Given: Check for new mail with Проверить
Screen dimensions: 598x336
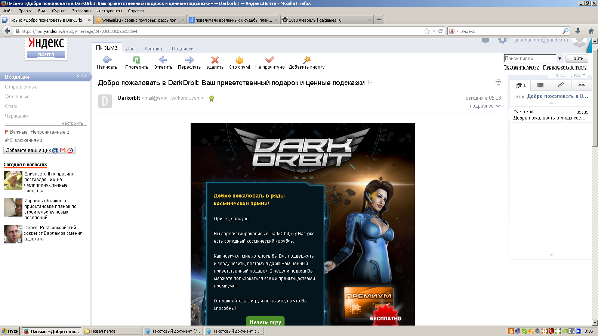Looking at the screenshot, I should [x=136, y=60].
